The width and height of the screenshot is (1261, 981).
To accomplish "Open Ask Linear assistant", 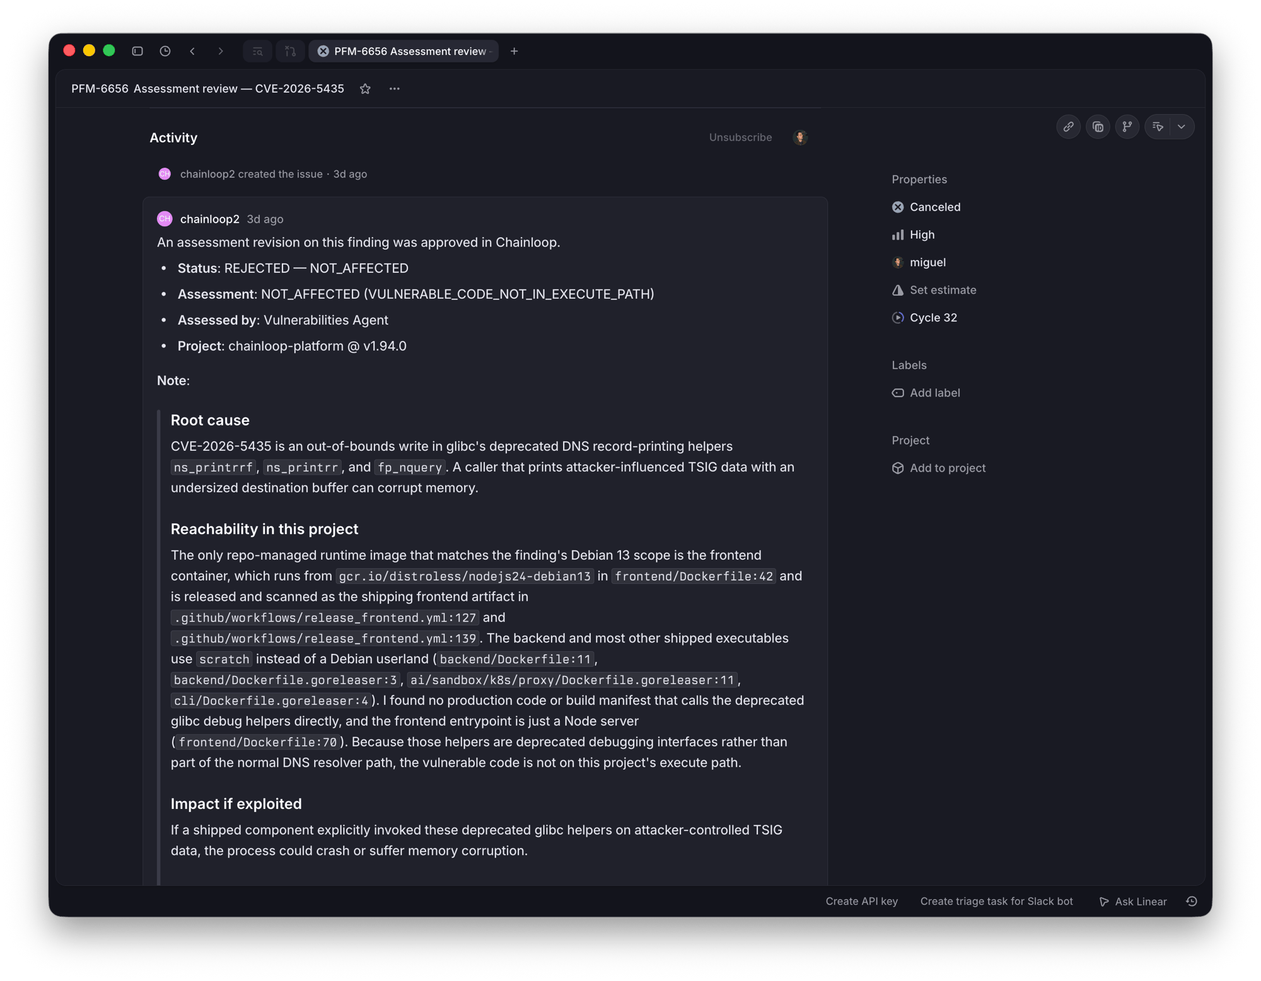I will click(x=1133, y=902).
